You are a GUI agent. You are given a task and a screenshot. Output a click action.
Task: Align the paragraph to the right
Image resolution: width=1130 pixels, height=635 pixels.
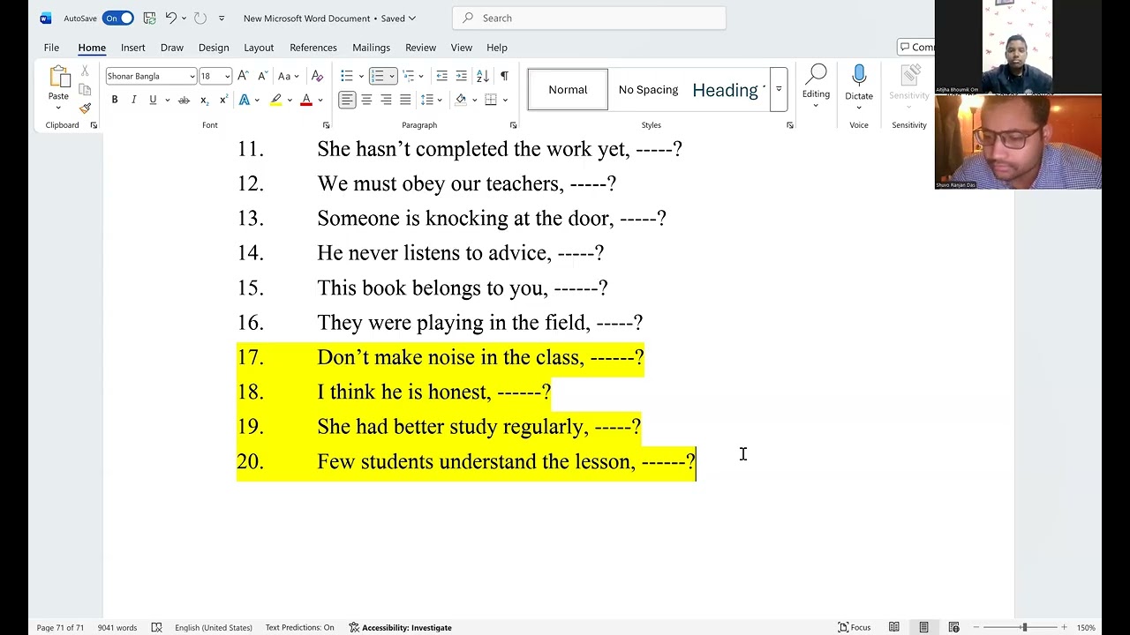point(386,100)
